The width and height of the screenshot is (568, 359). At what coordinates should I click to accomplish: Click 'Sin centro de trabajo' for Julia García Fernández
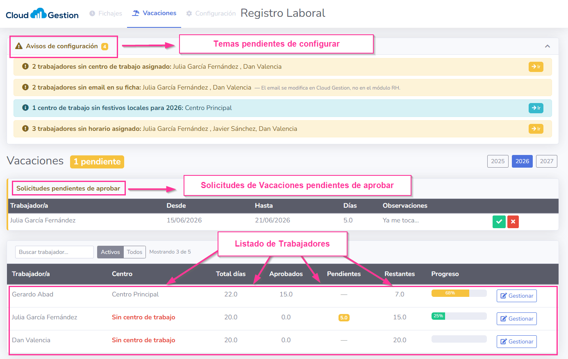tap(143, 317)
